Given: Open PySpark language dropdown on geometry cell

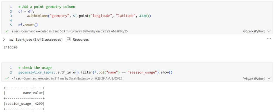Looking at the screenshot, I should [256, 31].
